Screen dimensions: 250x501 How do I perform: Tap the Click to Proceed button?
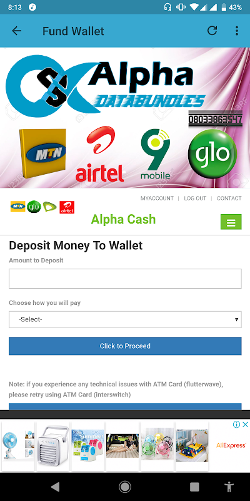point(125,346)
